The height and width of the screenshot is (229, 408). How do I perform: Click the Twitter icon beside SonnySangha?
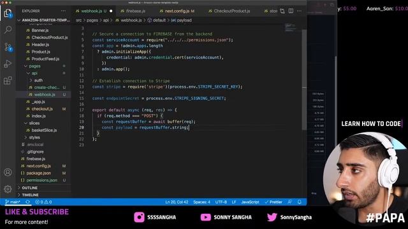pyautogui.click(x=272, y=217)
